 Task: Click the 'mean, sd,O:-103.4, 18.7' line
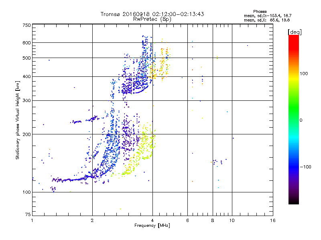click(268, 16)
